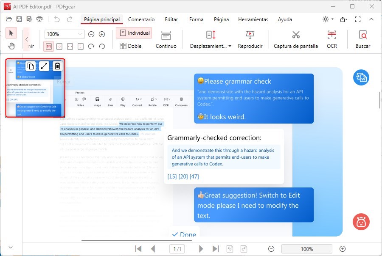Open the AI robot assistant icon
The width and height of the screenshot is (382, 256).
(361, 222)
